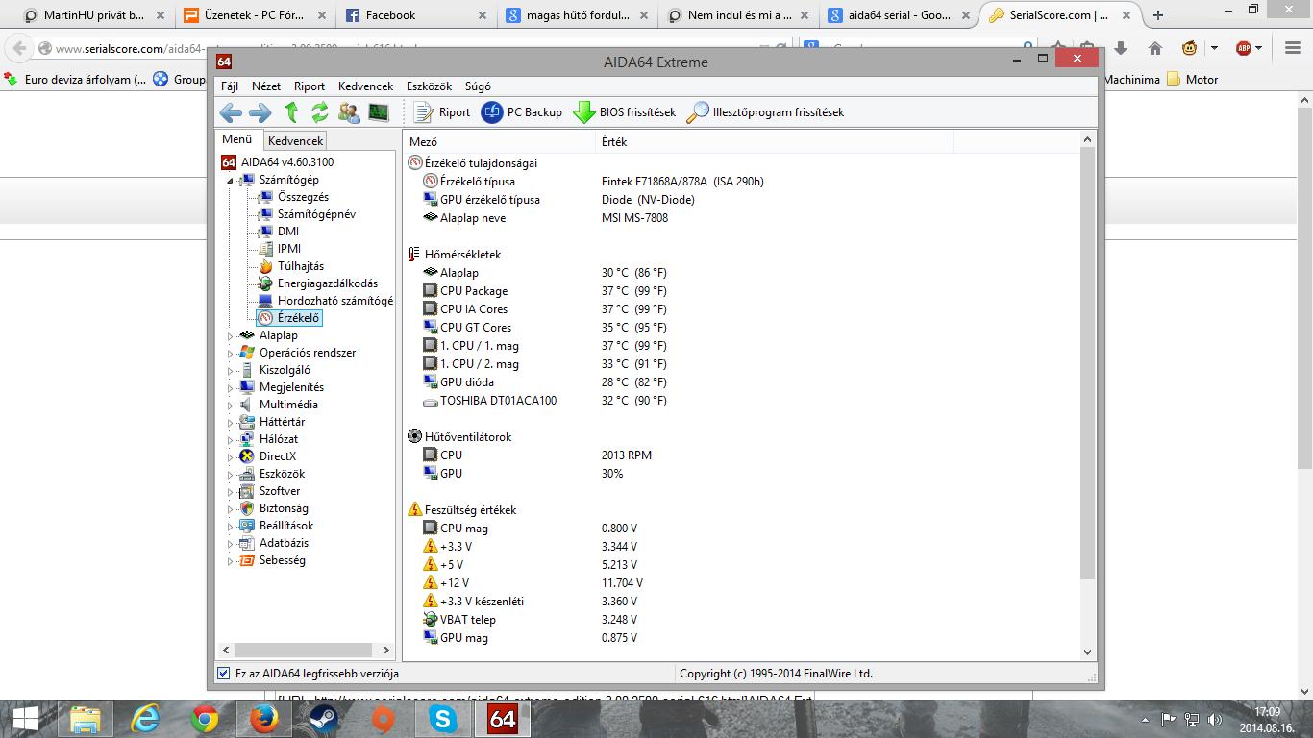Click the tree panel horizontal scrollbar right arrow

pyautogui.click(x=386, y=650)
